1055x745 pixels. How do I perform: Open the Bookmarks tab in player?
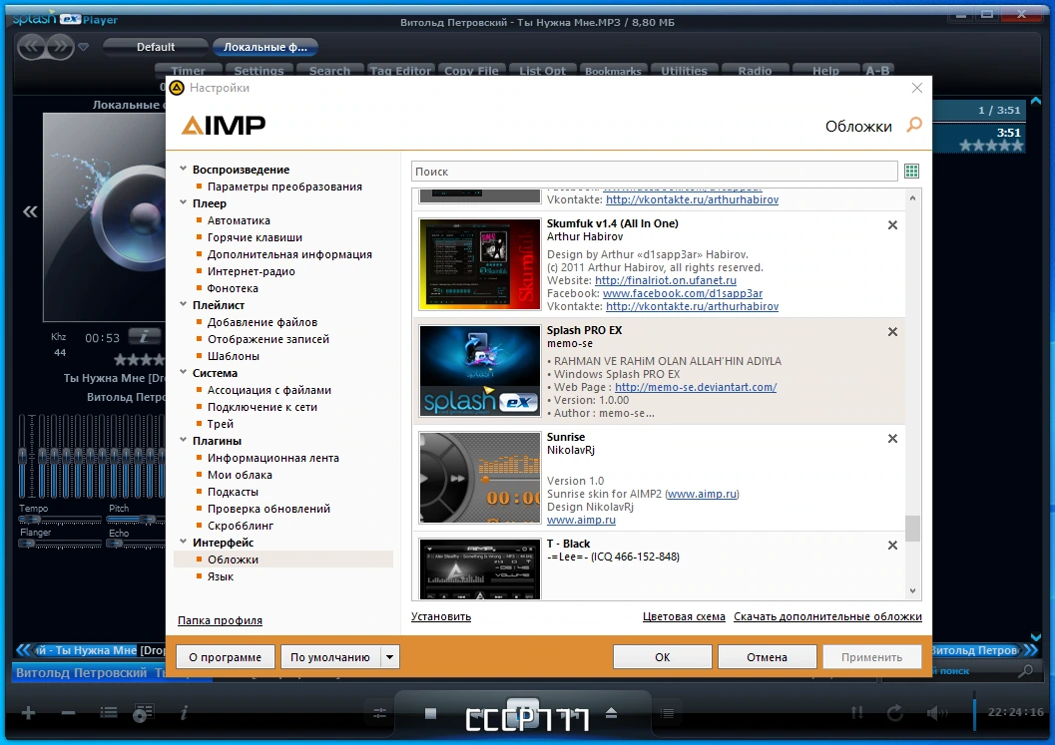(x=613, y=70)
